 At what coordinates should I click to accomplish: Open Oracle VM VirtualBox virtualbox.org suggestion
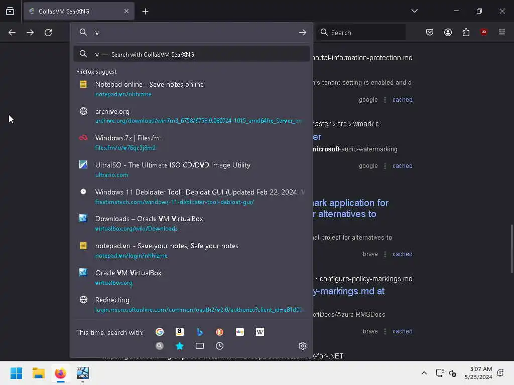coord(192,278)
